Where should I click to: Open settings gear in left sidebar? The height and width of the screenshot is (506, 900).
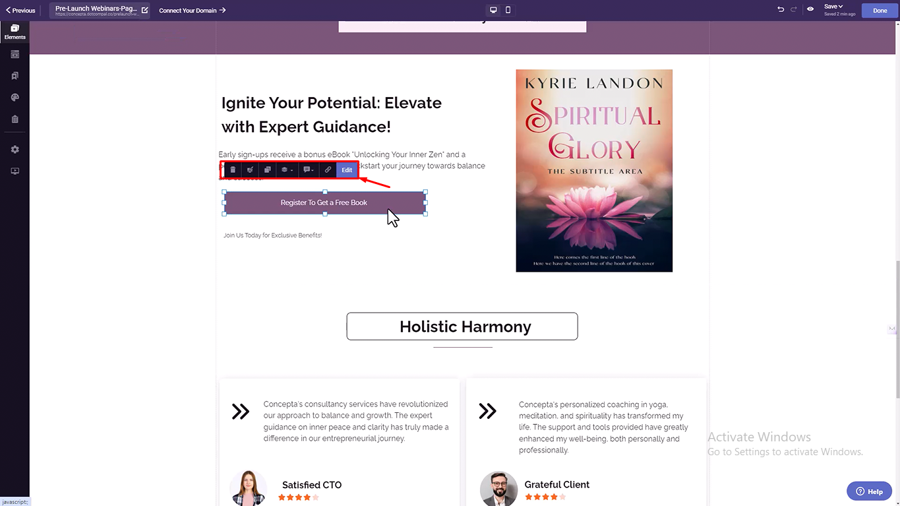tap(15, 150)
